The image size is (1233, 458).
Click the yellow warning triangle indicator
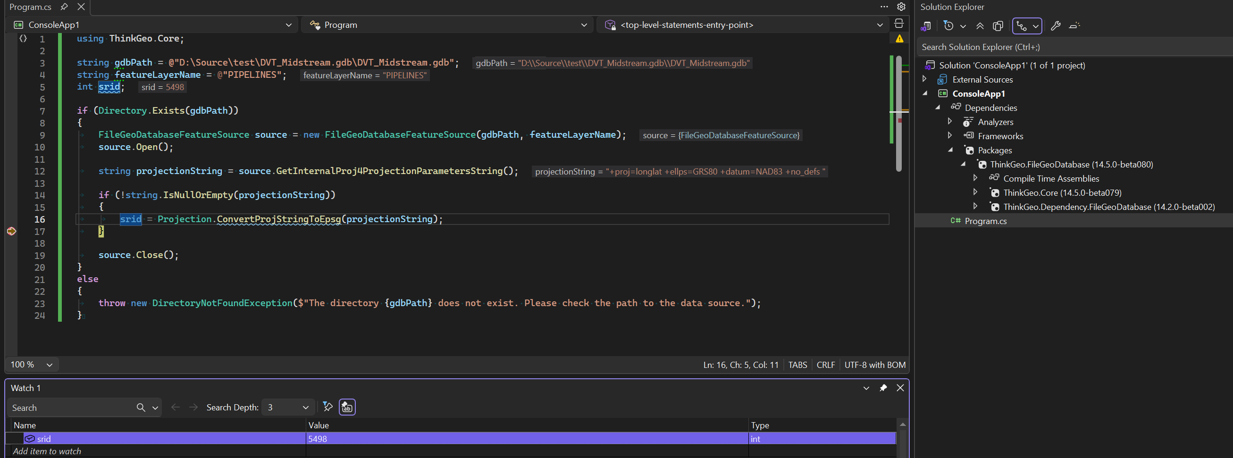899,39
